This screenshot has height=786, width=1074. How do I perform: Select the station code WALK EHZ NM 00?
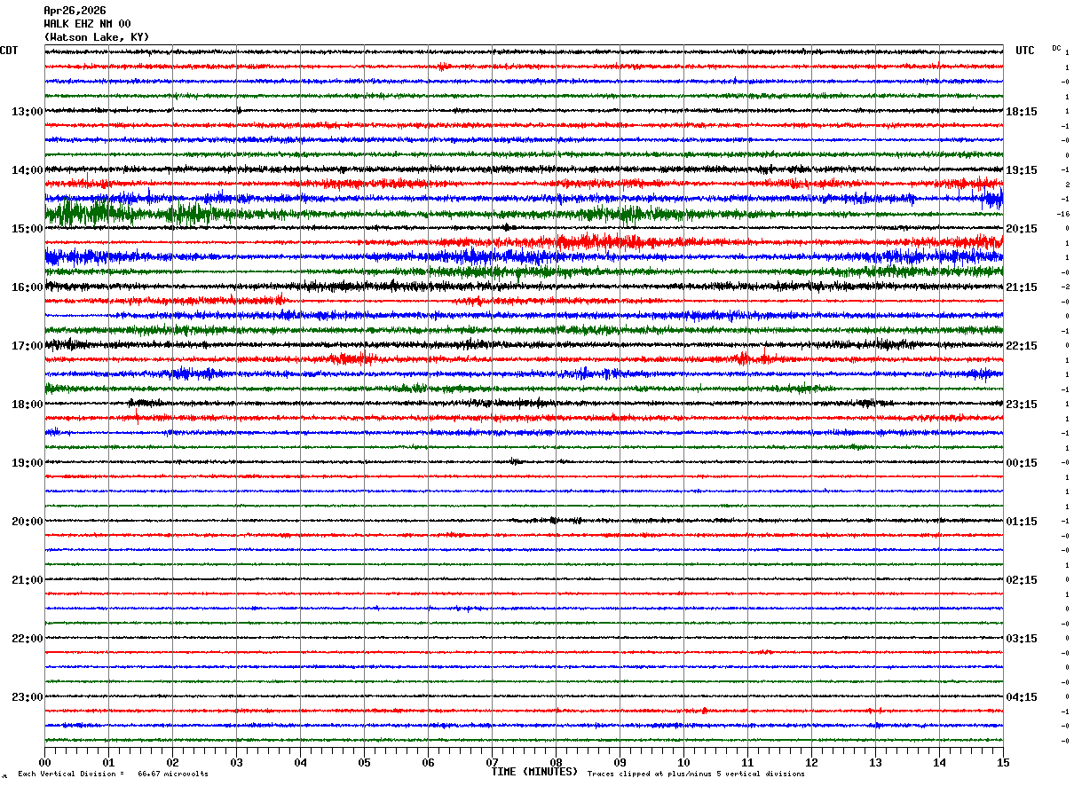87,24
